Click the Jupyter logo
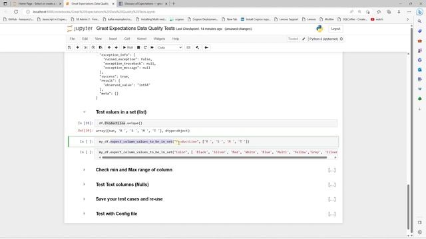The width and height of the screenshot is (426, 239). [80, 29]
